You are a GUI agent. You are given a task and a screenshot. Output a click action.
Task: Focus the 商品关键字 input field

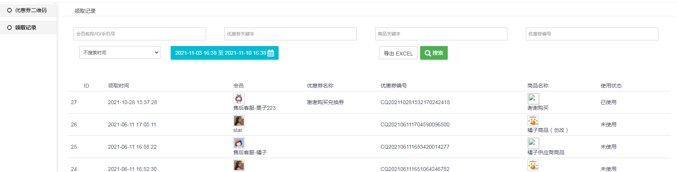click(x=441, y=34)
